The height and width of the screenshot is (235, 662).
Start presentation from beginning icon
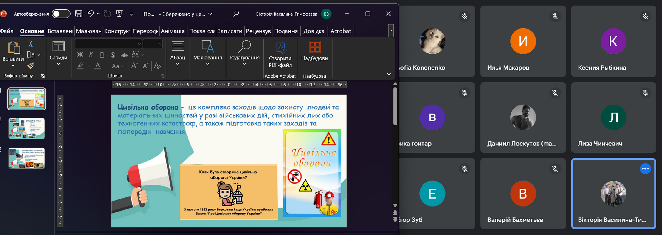coord(119,14)
